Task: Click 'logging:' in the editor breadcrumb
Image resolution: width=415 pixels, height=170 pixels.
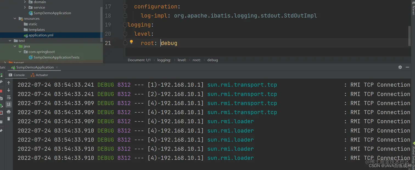Action: pyautogui.click(x=164, y=60)
